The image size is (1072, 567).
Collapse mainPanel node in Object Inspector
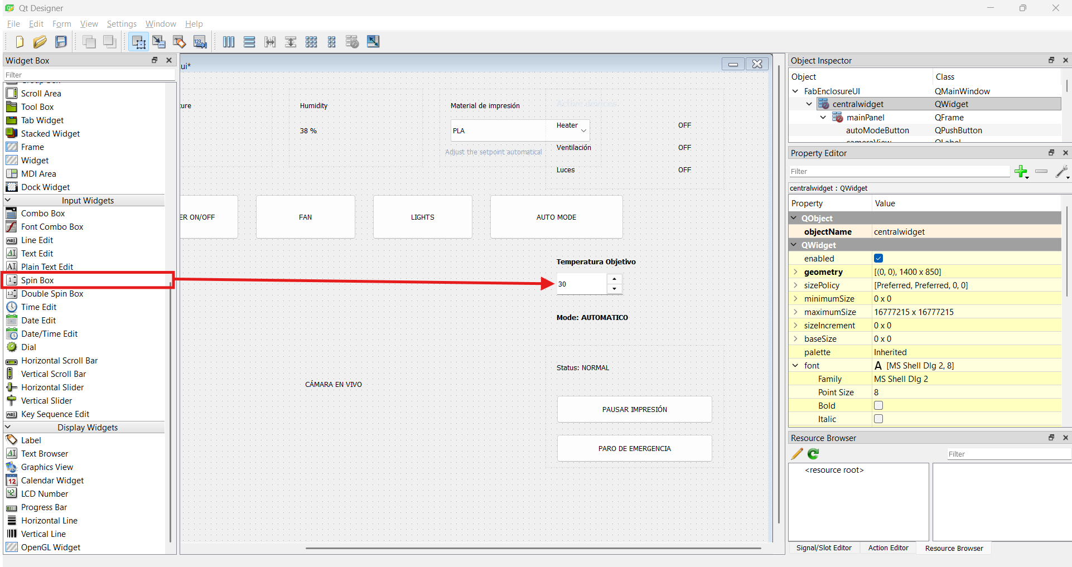[x=823, y=118]
